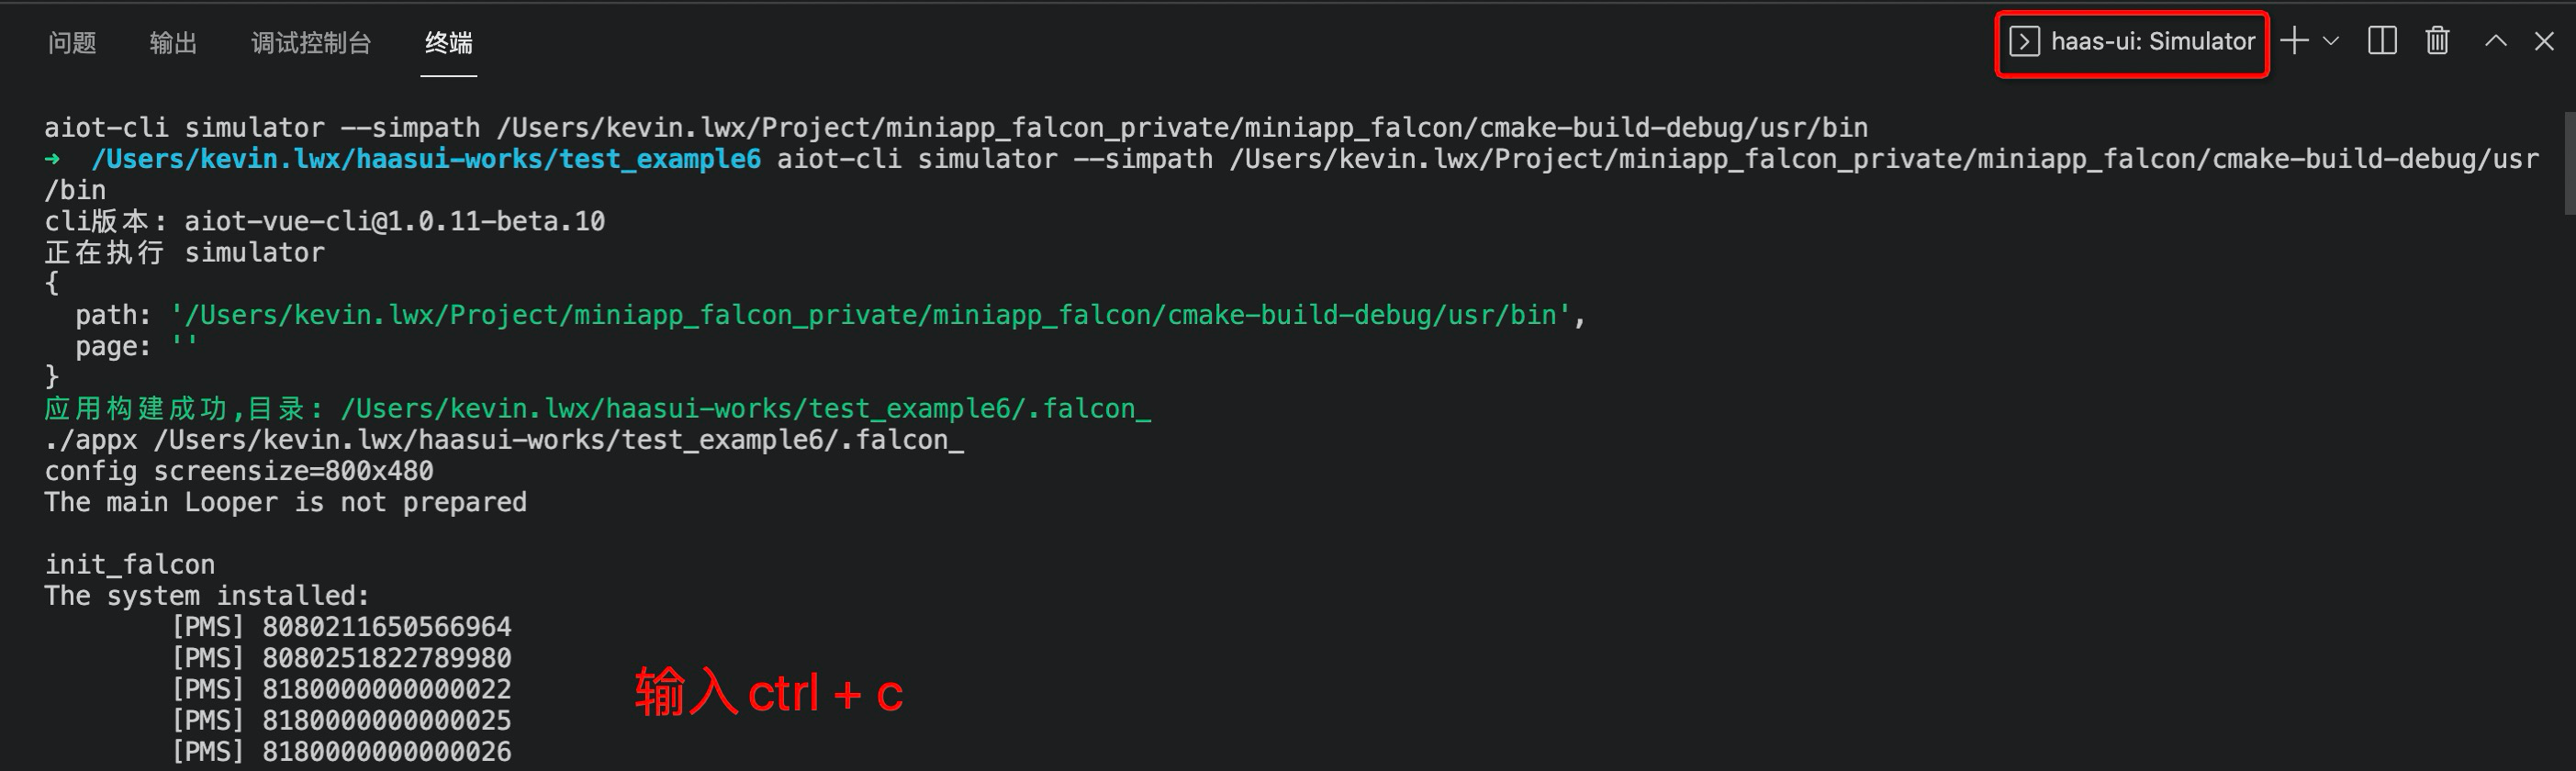Screen dimensions: 2576x771
Task: Close the terminal panel with the X
Action: [x=2544, y=41]
